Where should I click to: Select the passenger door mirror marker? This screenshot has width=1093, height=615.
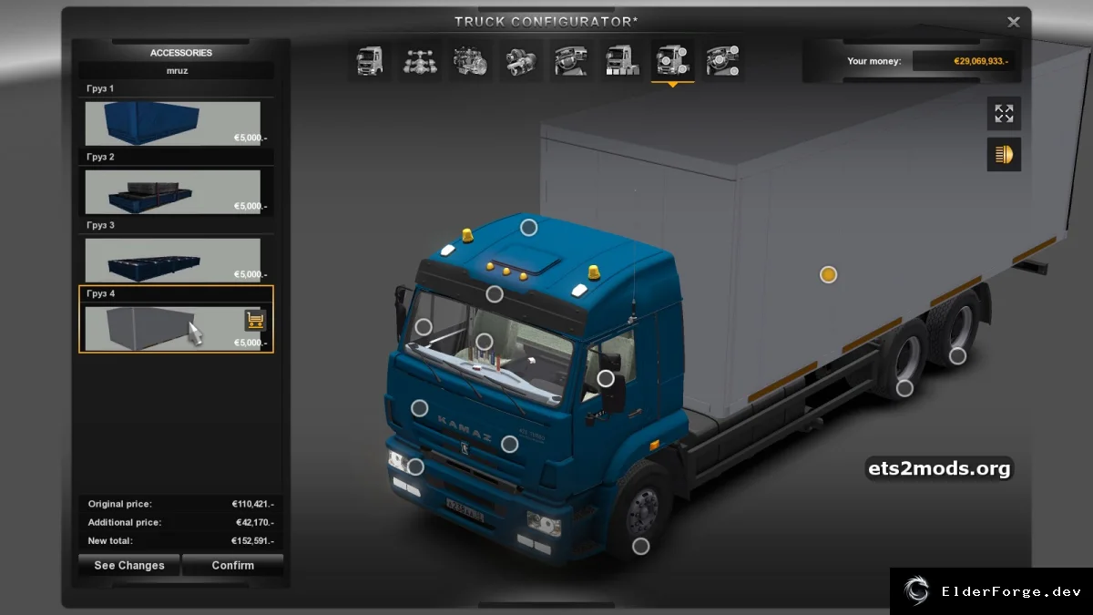606,378
